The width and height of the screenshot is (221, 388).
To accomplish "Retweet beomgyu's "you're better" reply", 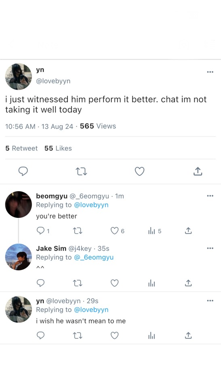I will pyautogui.click(x=78, y=231).
